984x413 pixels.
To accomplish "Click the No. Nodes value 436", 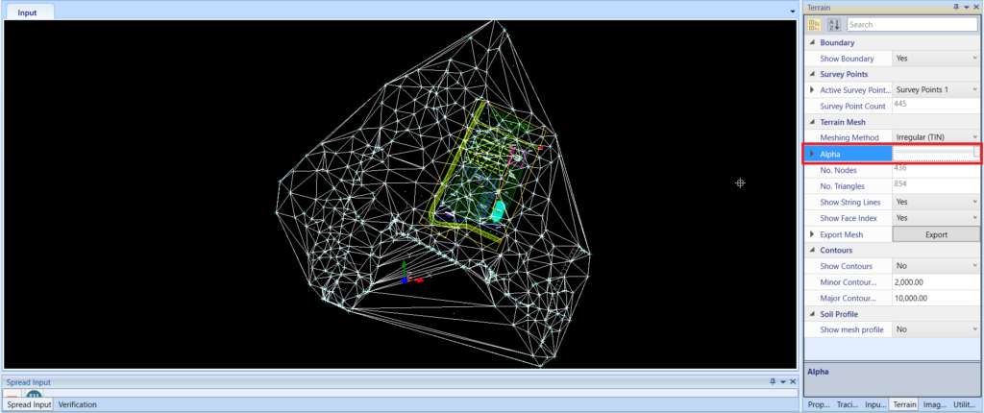I will [900, 168].
